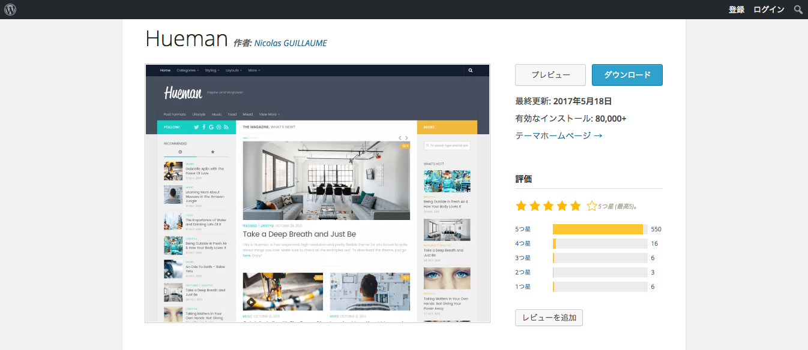Image resolution: width=808 pixels, height=350 pixels.
Task: Follow the テーマホームページ → link
Action: point(559,135)
